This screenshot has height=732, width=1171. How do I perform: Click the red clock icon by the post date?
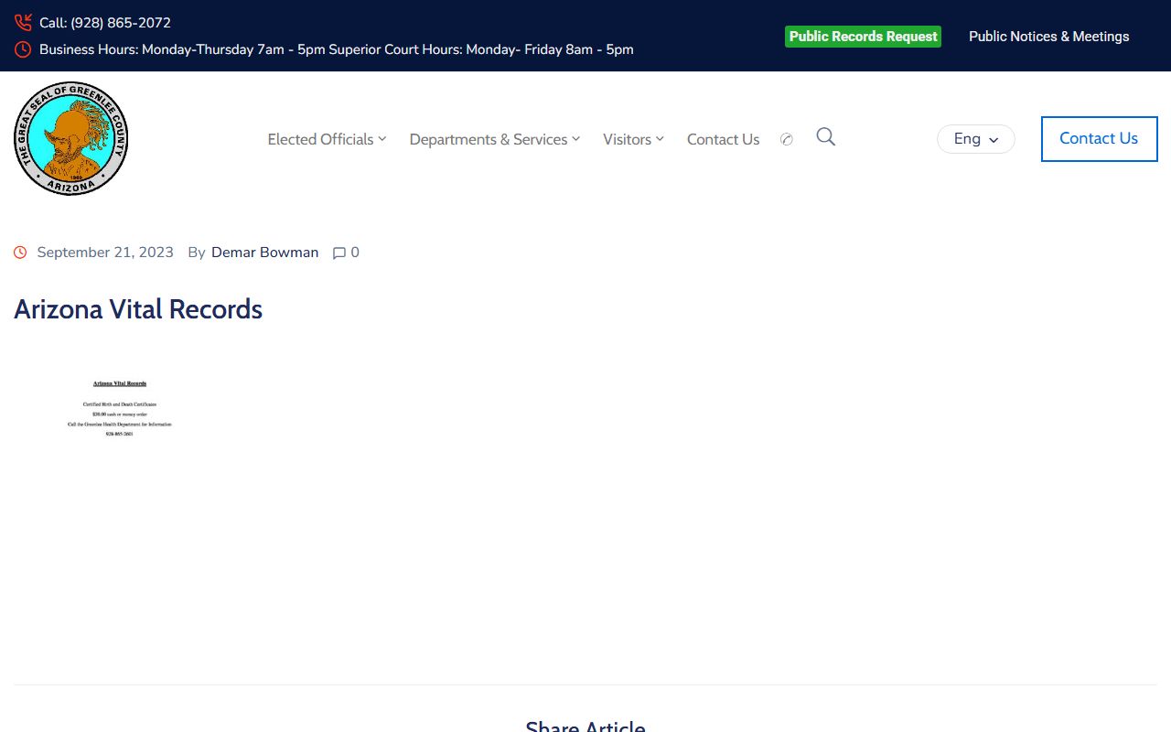[x=20, y=253]
